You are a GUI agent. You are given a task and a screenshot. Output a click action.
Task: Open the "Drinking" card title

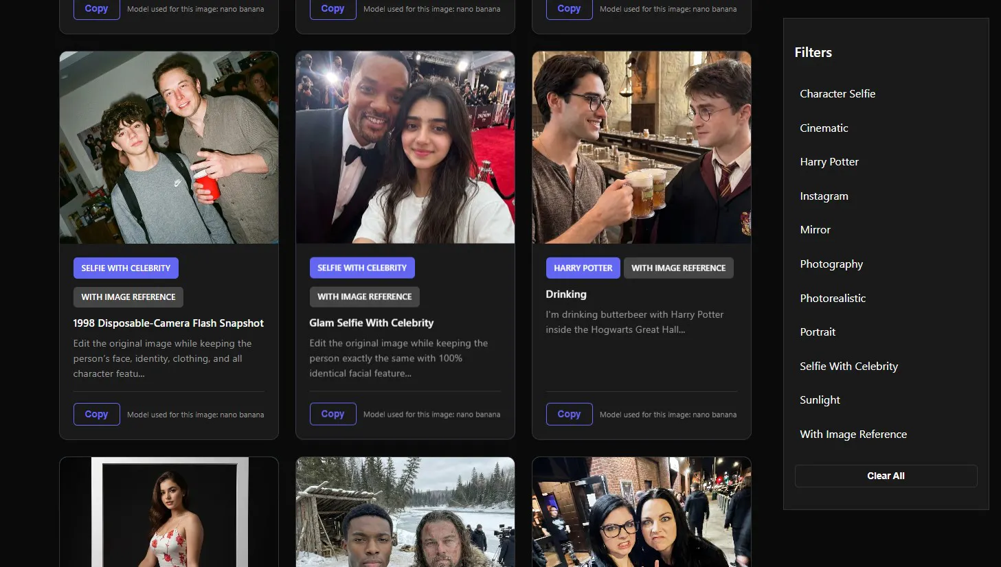click(566, 294)
